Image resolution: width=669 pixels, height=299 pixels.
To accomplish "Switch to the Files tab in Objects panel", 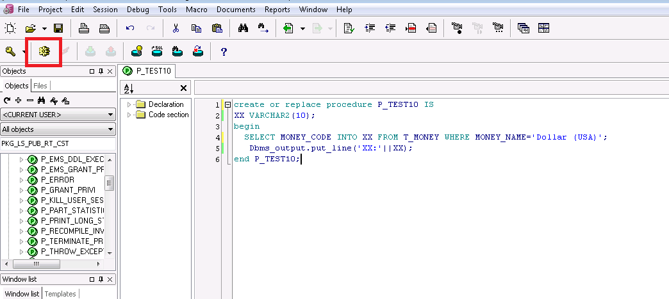I will pyautogui.click(x=40, y=86).
